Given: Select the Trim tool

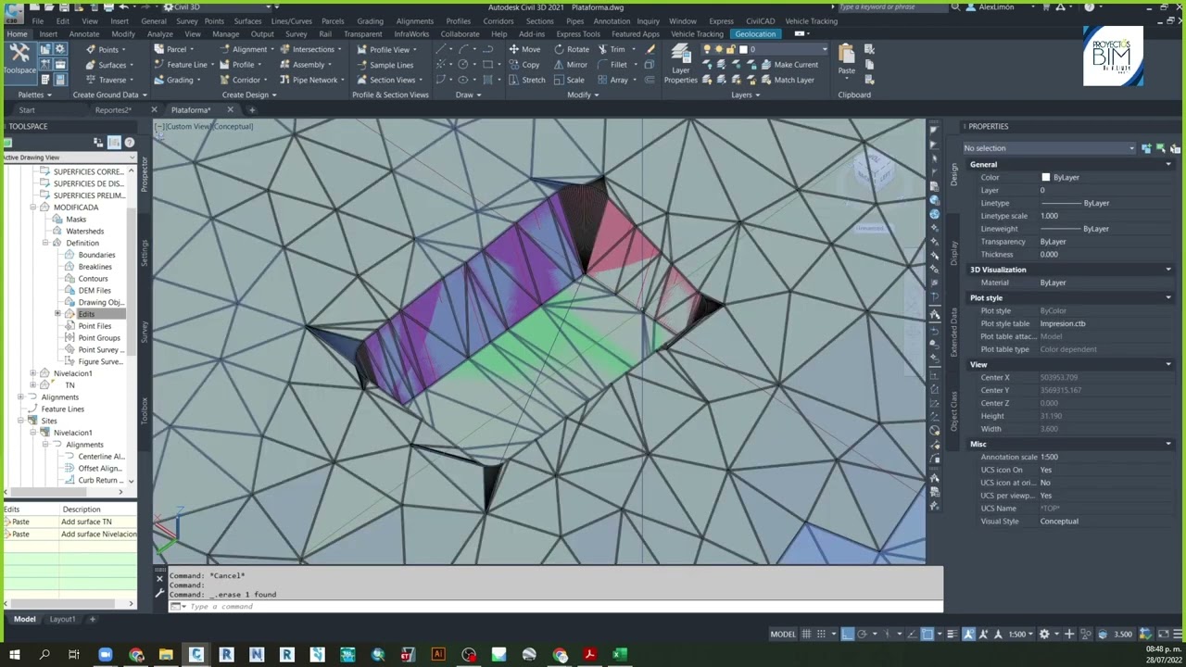Looking at the screenshot, I should click(612, 49).
